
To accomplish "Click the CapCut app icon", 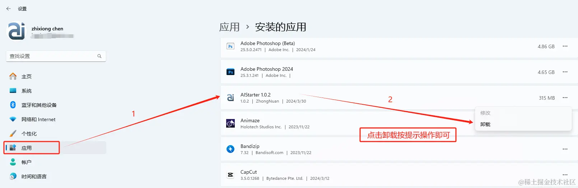I will click(230, 175).
